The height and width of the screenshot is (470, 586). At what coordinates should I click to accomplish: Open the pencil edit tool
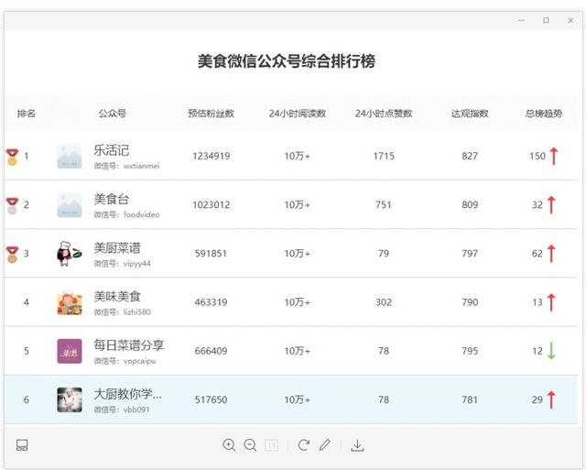[325, 445]
